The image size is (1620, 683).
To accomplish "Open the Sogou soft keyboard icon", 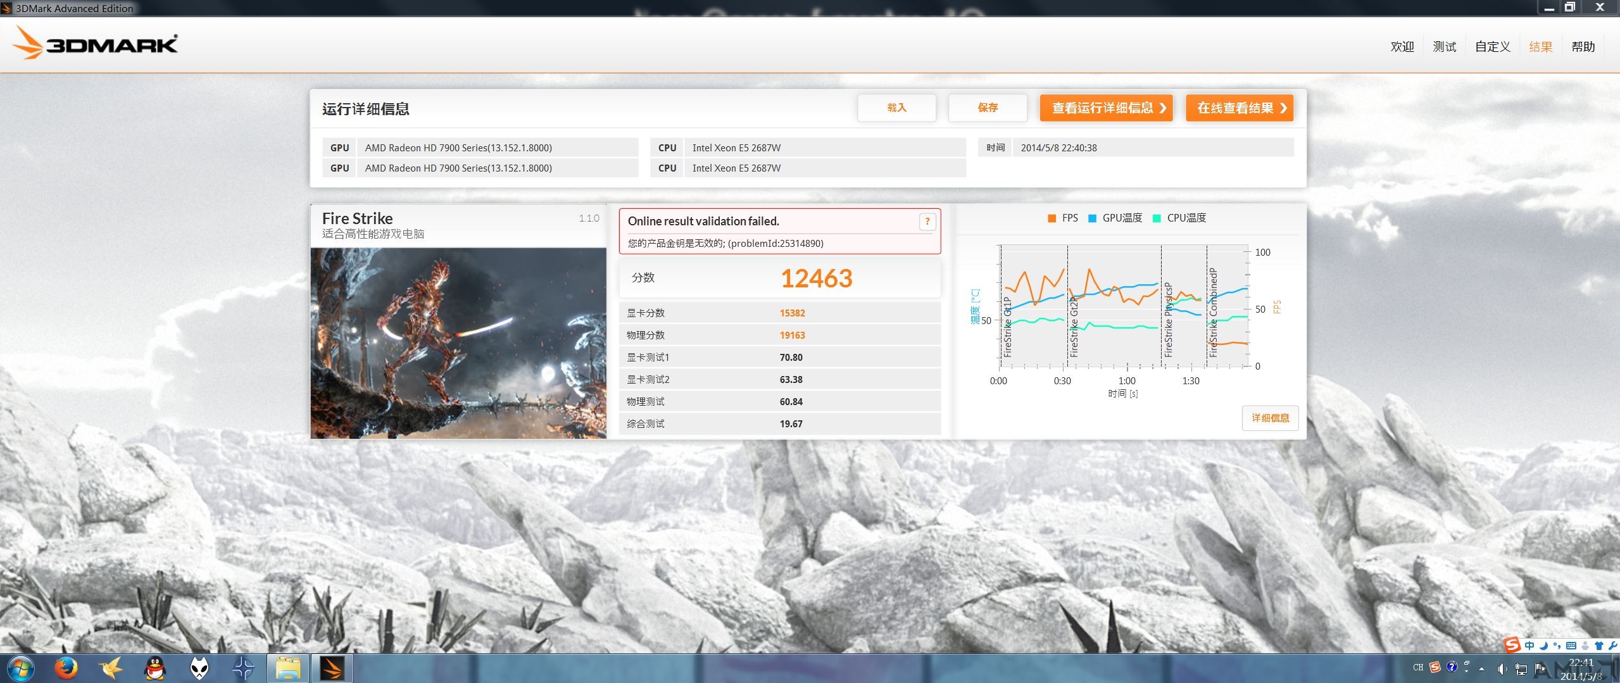I will pos(1571,646).
